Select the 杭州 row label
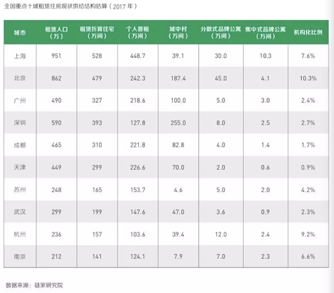This screenshot has width=334, height=293. (20, 234)
